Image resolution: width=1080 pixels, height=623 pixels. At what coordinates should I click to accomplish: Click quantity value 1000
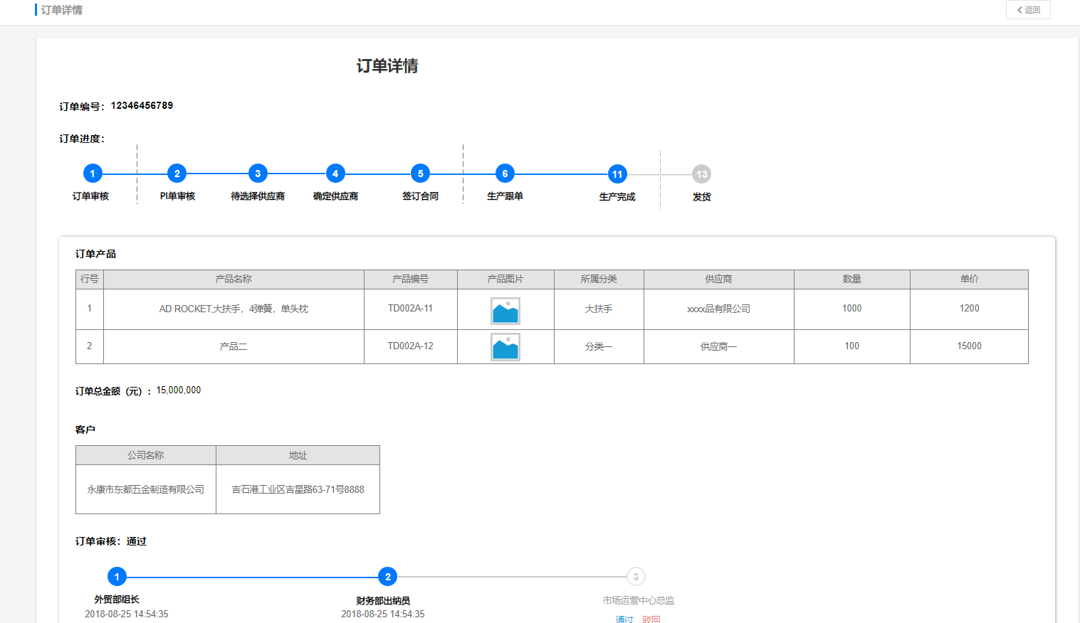[852, 309]
